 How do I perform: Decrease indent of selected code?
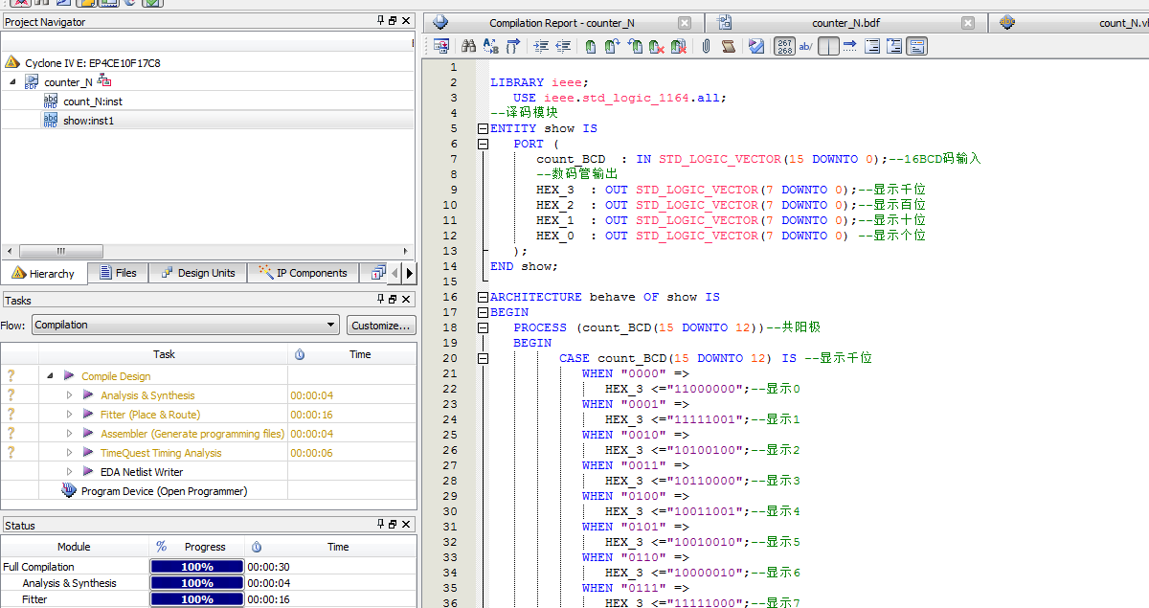coord(563,45)
